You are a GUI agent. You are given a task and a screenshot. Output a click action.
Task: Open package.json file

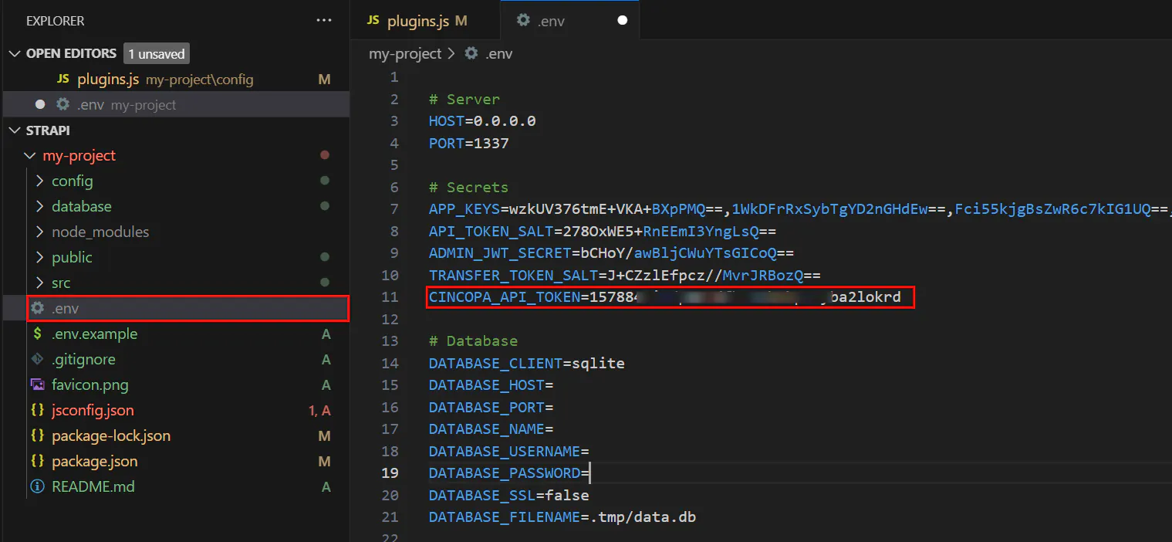(174, 461)
